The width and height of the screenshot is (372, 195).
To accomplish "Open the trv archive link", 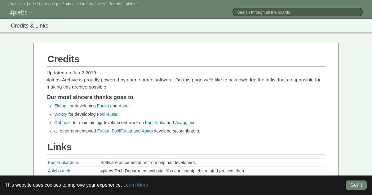I will 91,4.
